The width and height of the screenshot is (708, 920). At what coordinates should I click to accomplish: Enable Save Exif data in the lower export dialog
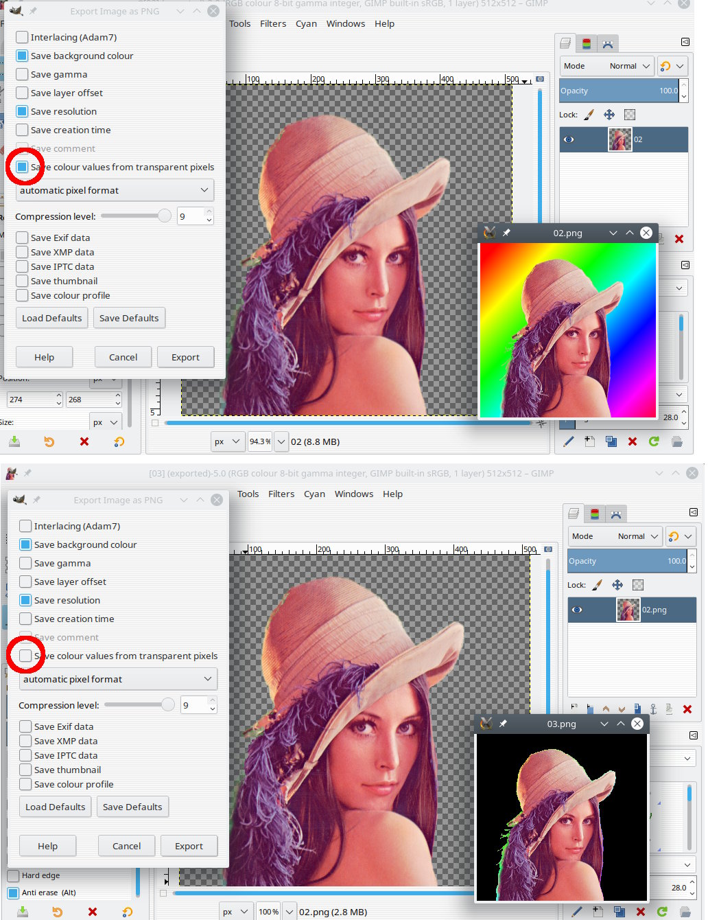tap(25, 726)
